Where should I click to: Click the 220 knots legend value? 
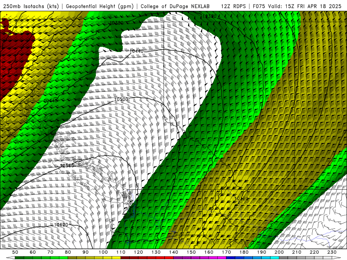click(x=314, y=252)
